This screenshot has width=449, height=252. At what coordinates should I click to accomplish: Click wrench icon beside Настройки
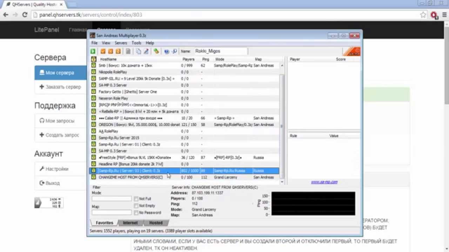click(x=42, y=169)
